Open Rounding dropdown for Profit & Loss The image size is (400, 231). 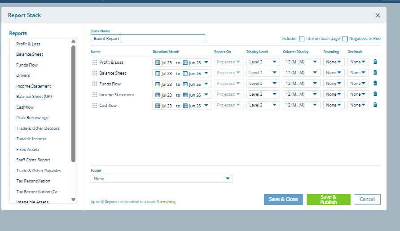point(334,62)
